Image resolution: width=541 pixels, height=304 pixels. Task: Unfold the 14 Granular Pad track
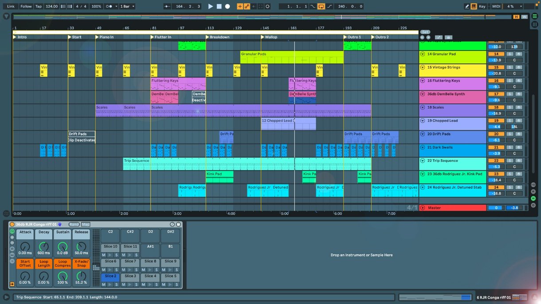[x=423, y=54]
